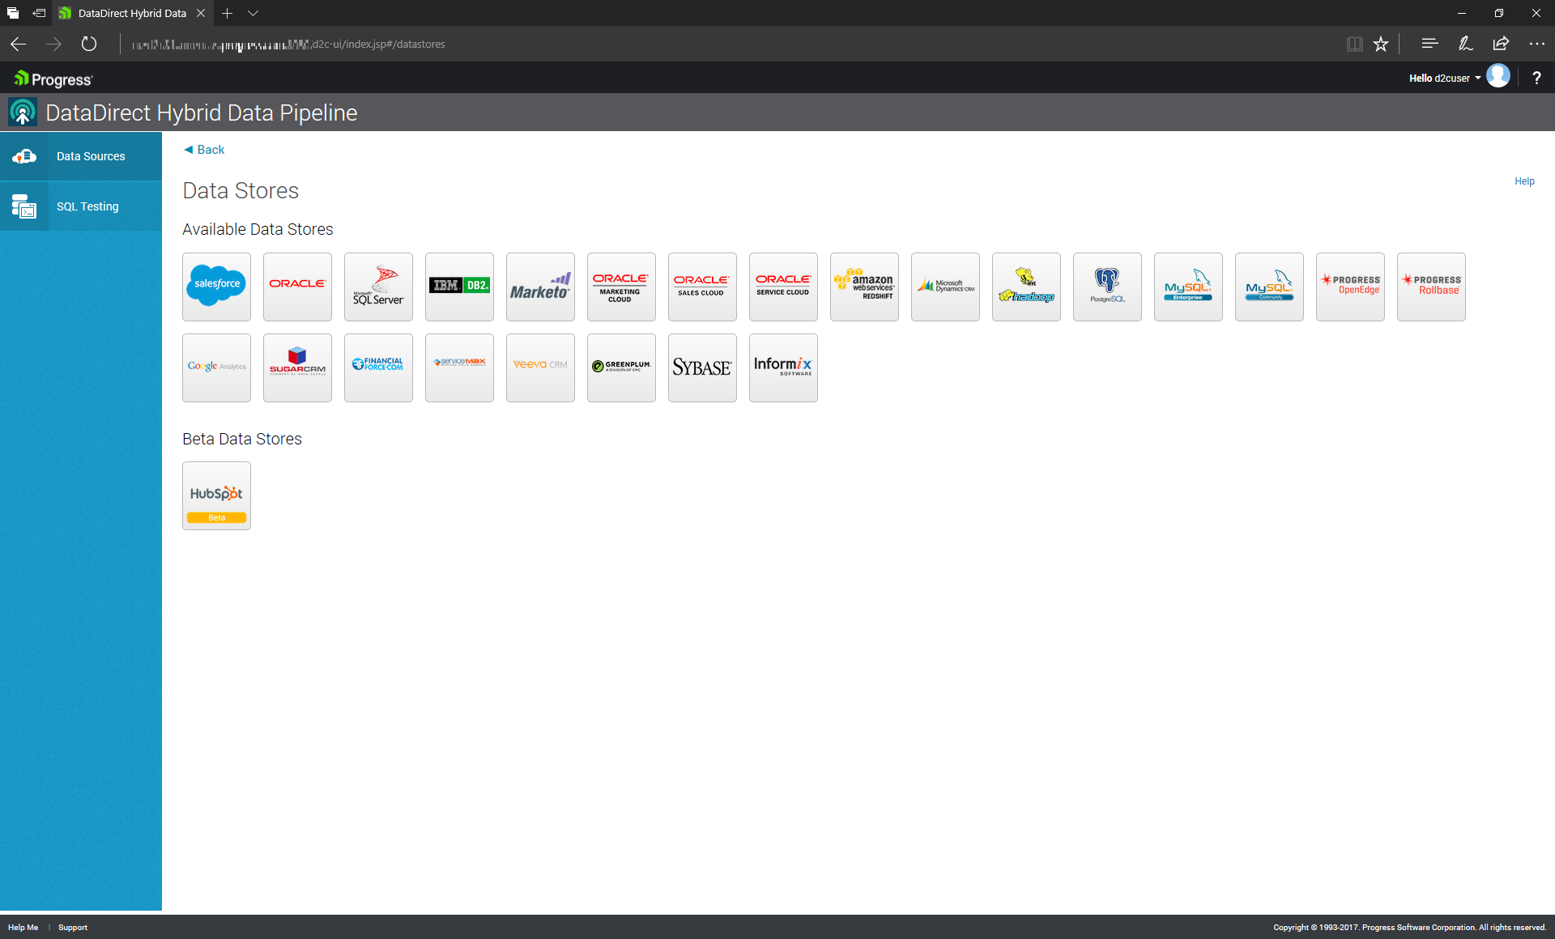Open the Marketo data store tile
1555x939 pixels.
click(540, 287)
